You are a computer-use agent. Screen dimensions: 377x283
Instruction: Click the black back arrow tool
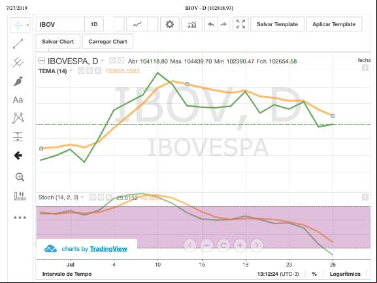[x=18, y=156]
